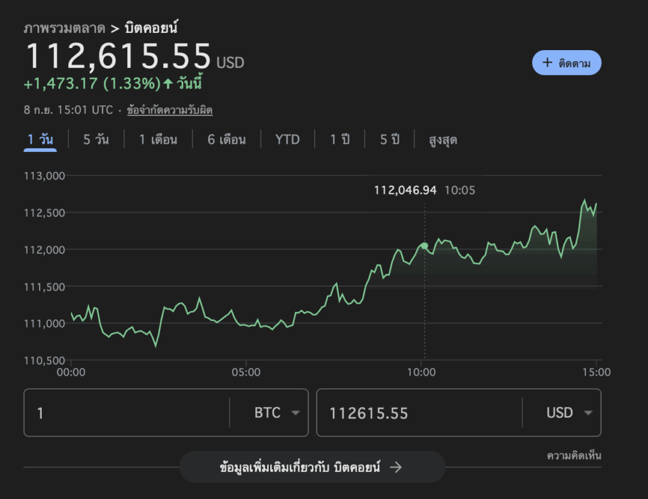Click the arrow icon beside ข้อมูลเพิ่มเติมเกี่ยวกับ บิตคอยน์
The width and height of the screenshot is (648, 499).
coord(396,467)
